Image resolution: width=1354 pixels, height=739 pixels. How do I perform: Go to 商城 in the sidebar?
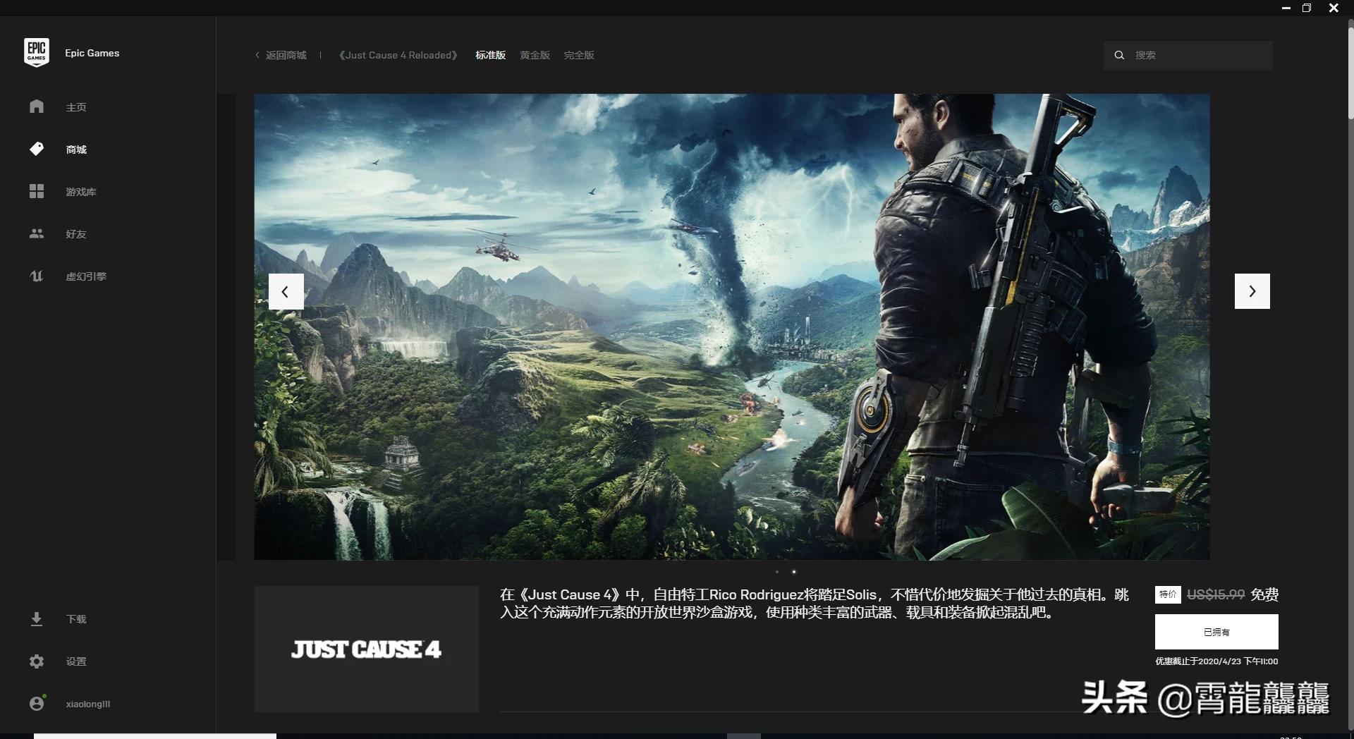point(76,149)
